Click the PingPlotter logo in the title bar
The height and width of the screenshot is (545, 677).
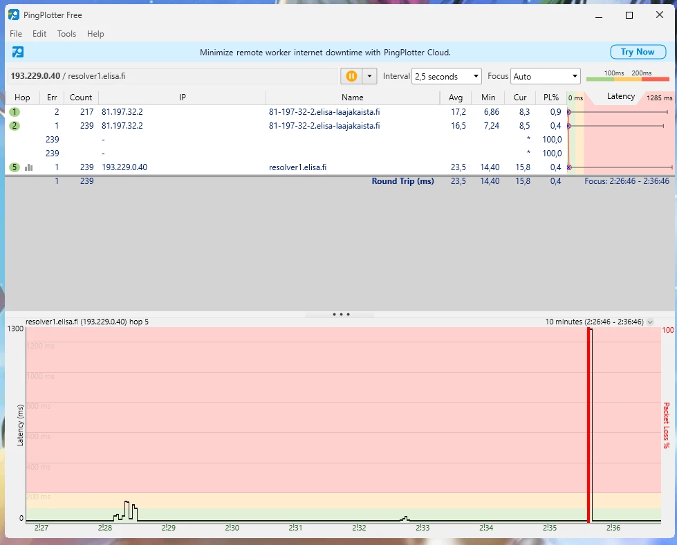[14, 15]
